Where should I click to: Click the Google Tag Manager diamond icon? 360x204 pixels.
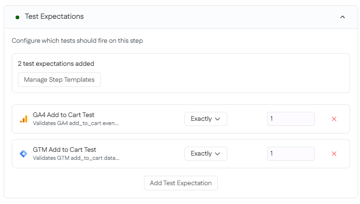[x=24, y=154]
